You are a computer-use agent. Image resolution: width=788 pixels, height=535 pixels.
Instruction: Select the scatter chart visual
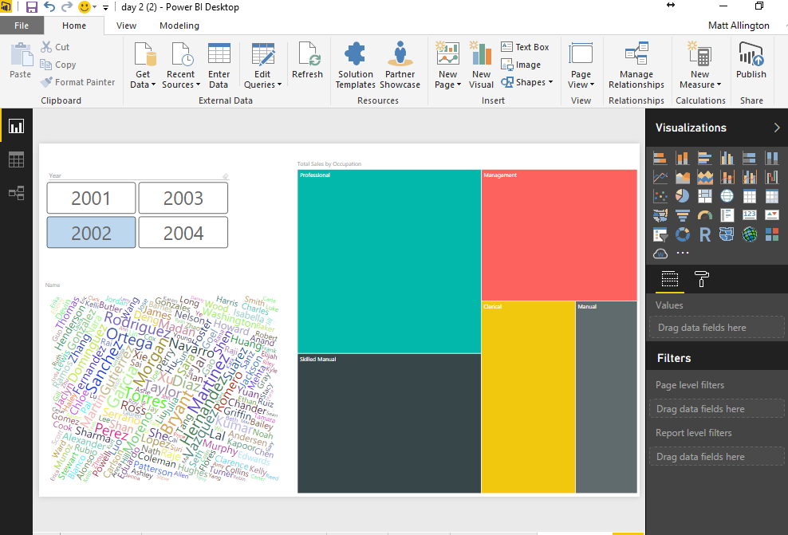coord(660,196)
